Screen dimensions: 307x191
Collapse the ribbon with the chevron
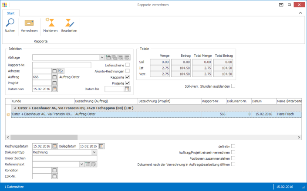pyautogui.click(x=300, y=13)
